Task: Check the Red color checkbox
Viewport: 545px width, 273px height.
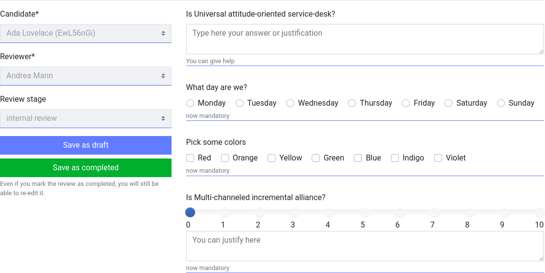Action: coord(190,158)
